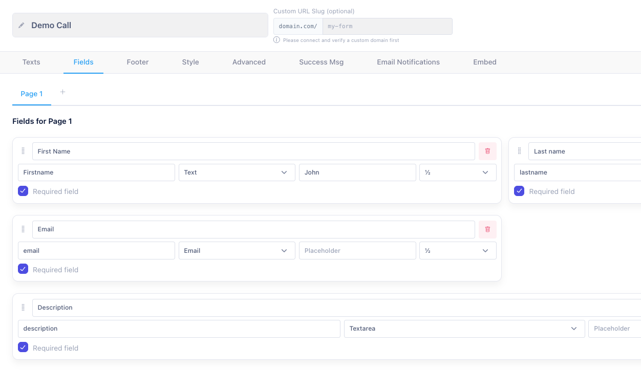This screenshot has height=390, width=641.
Task: Click the placeholder input containing John
Action: [357, 172]
